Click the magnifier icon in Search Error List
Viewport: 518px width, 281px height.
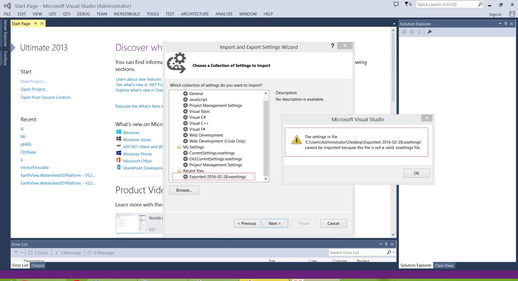pyautogui.click(x=389, y=252)
